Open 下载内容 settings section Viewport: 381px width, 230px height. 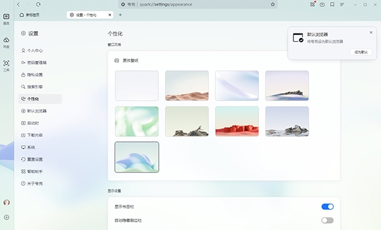[40, 135]
